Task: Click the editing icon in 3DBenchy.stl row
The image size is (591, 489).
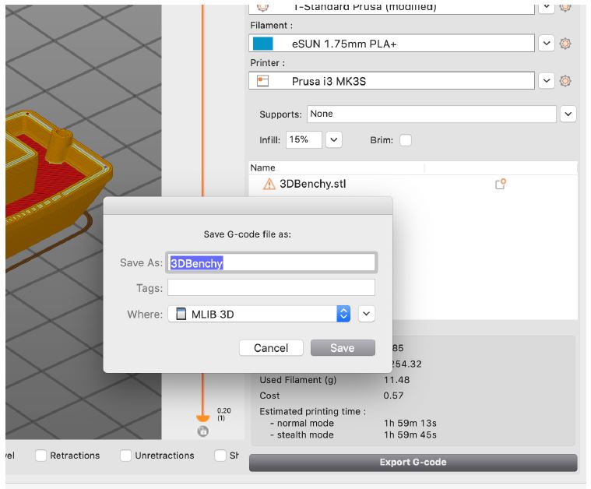Action: pyautogui.click(x=500, y=184)
